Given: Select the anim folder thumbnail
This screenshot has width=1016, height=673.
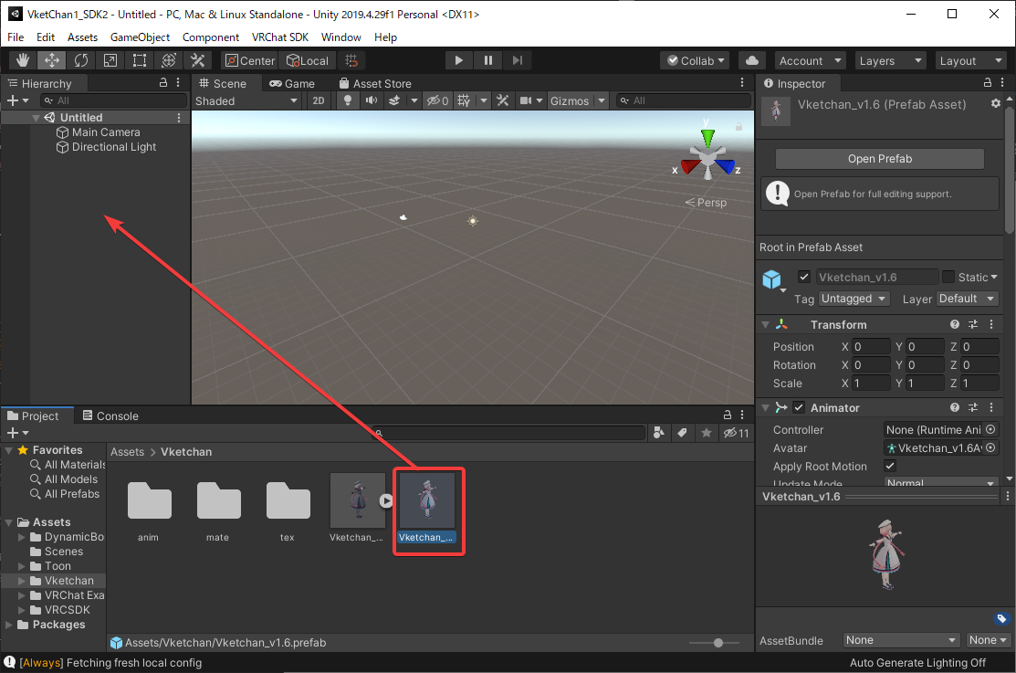Looking at the screenshot, I should 149,500.
